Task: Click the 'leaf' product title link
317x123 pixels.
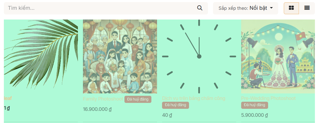Action: 8,98
